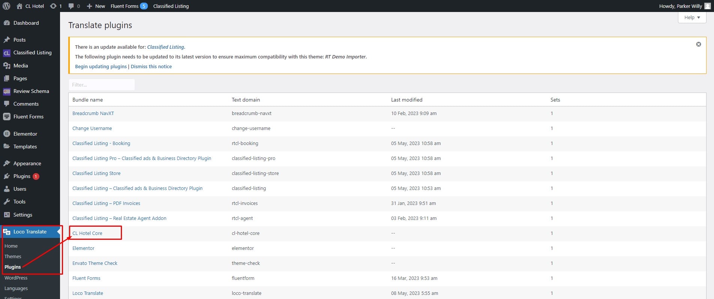The image size is (714, 299).
Task: Click Dismiss this notice link
Action: click(x=151, y=66)
